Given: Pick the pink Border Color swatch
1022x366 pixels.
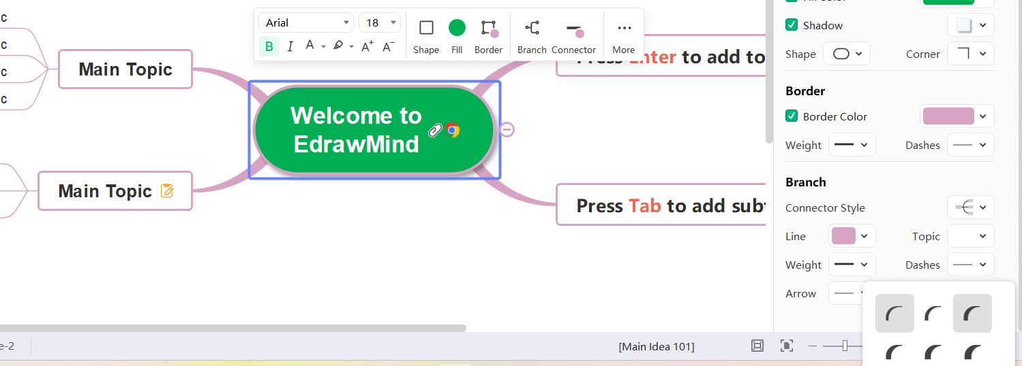Looking at the screenshot, I should click(948, 116).
